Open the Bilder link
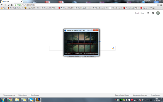This screenshot has height=102, width=163. 142,13
